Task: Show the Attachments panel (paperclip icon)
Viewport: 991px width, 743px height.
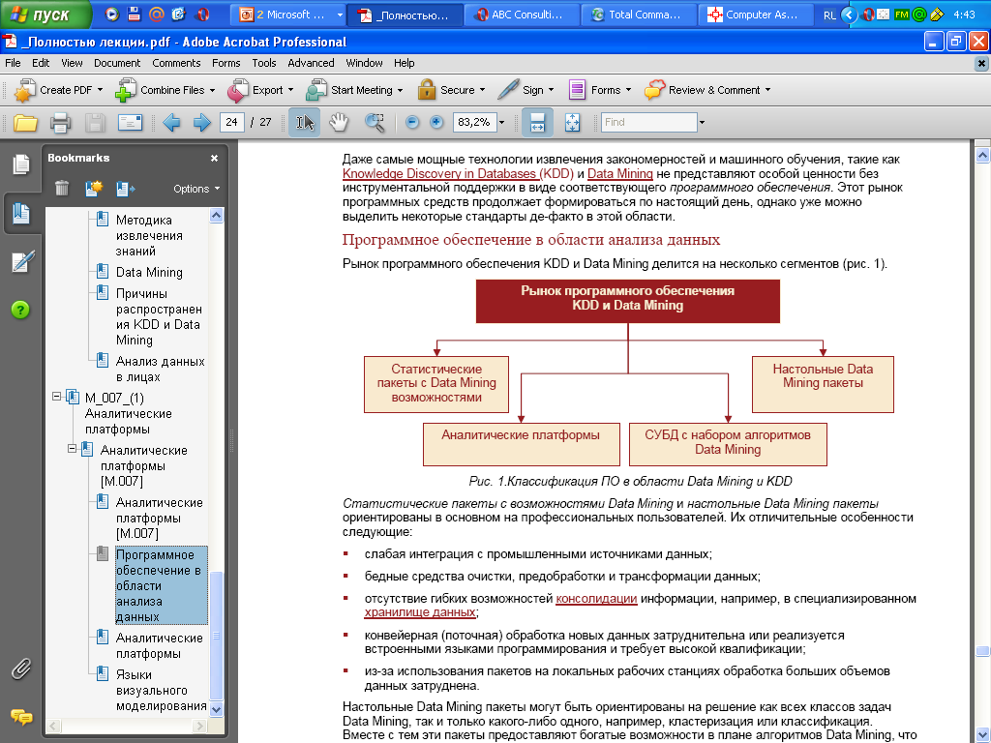Action: click(21, 669)
